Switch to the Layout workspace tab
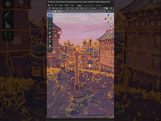 click(x=79, y=6)
